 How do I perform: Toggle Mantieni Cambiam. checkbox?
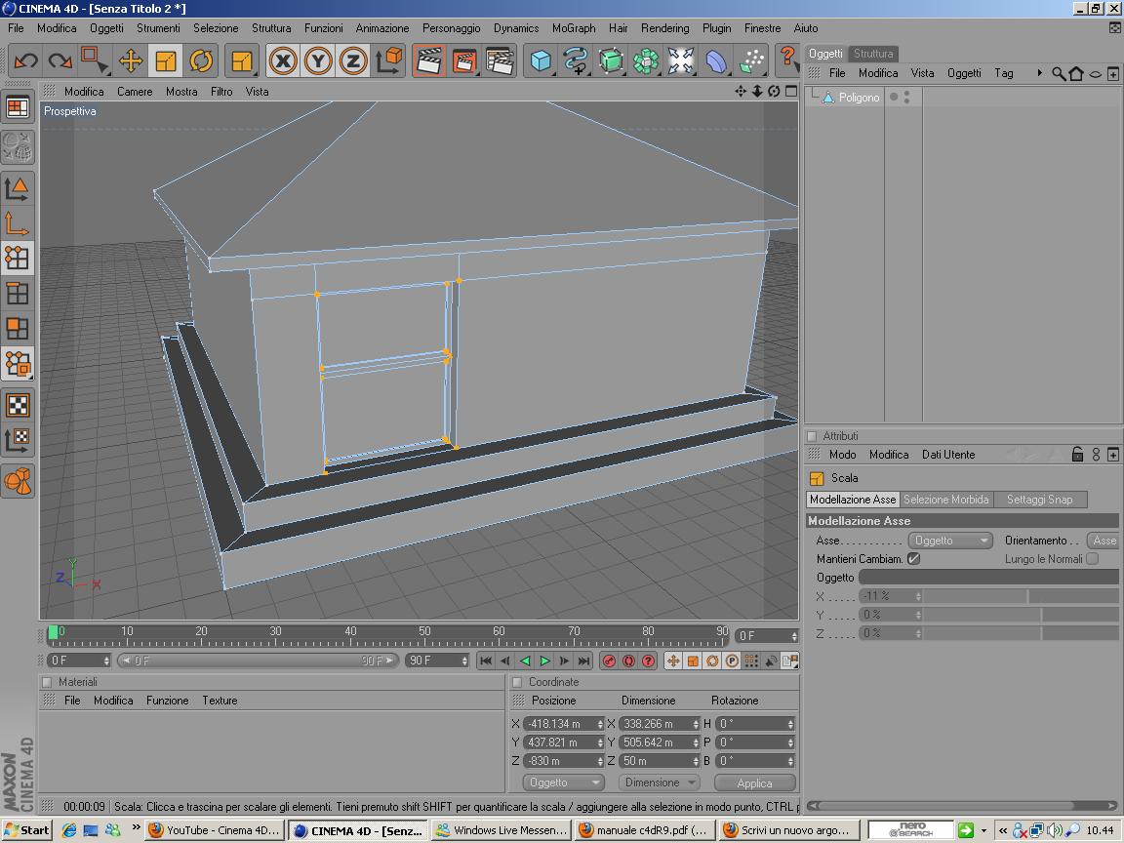click(913, 558)
